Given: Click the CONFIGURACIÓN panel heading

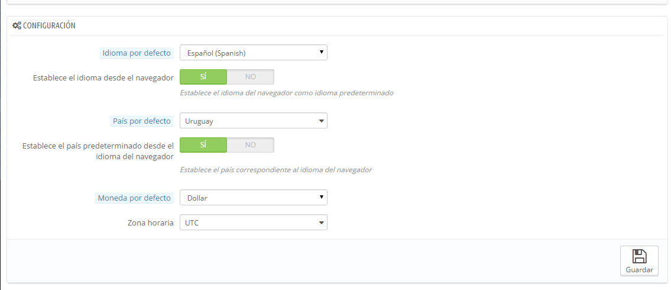Looking at the screenshot, I should [x=48, y=26].
